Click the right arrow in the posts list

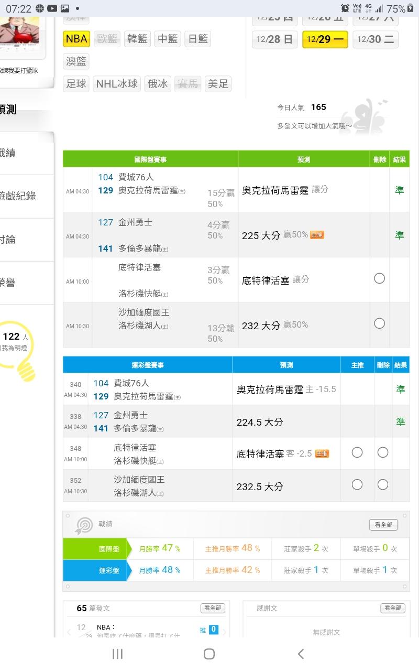pyautogui.click(x=225, y=632)
